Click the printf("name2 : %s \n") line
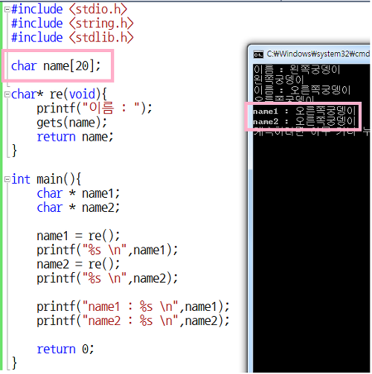372x374 pixels. [x=133, y=321]
